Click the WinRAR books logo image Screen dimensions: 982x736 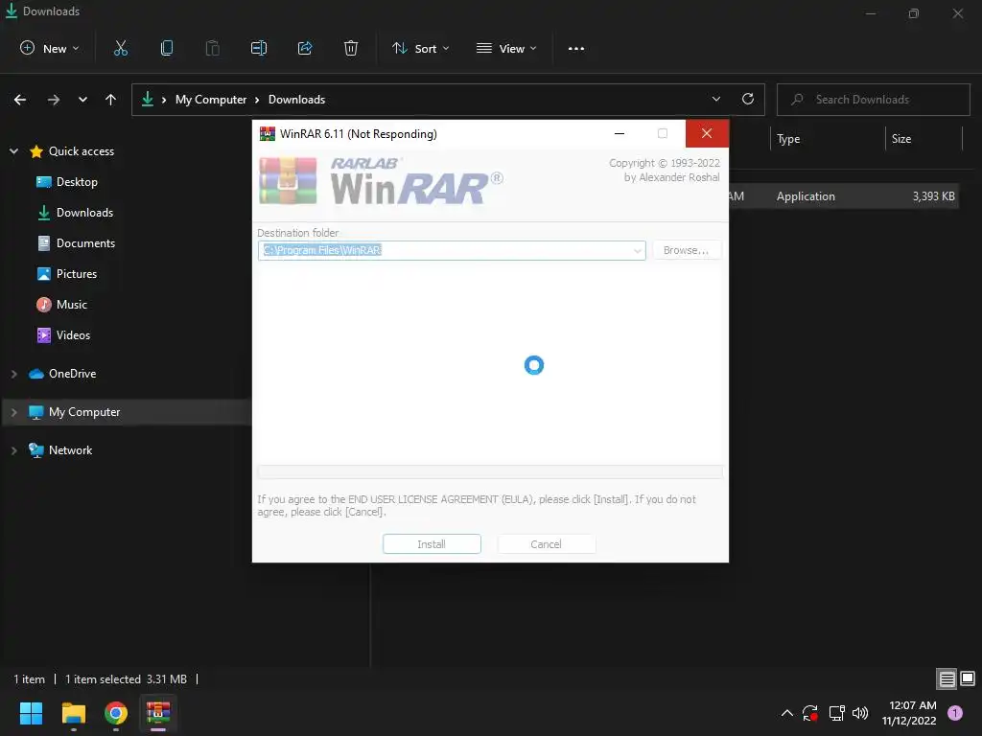coord(288,181)
